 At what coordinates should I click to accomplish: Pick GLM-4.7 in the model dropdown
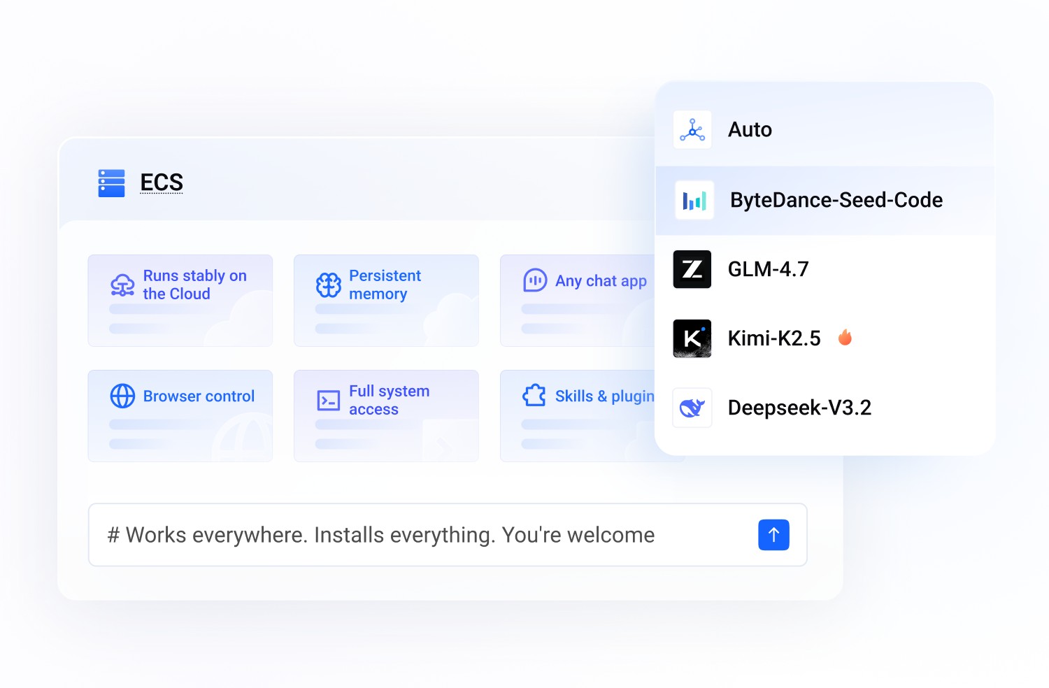(x=768, y=269)
